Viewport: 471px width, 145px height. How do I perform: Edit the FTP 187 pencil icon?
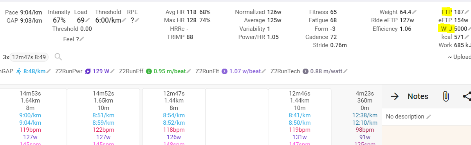point(467,12)
